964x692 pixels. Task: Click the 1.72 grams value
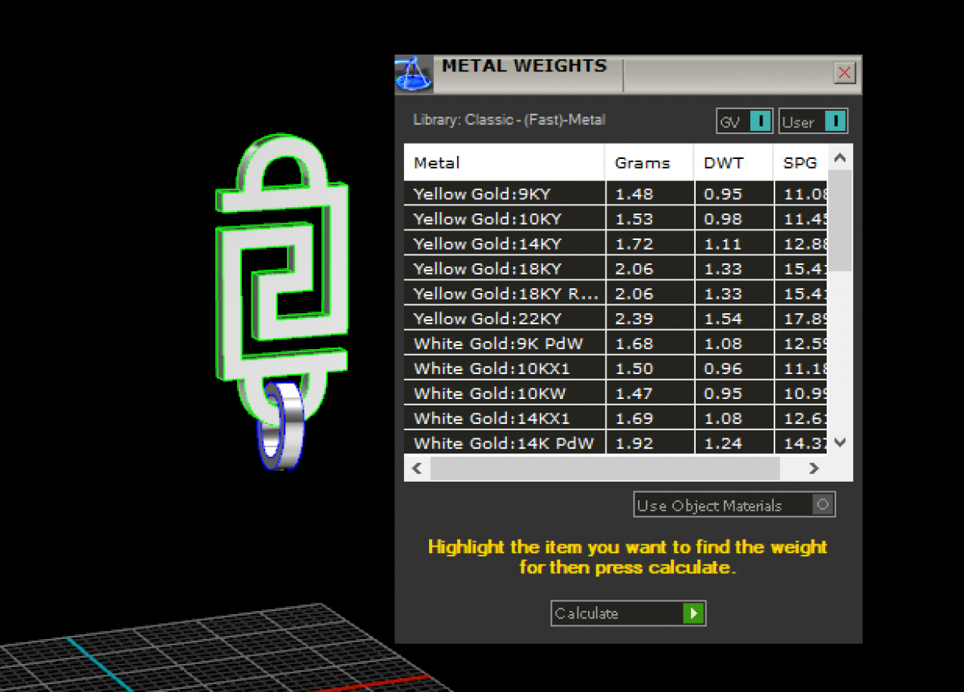635,243
